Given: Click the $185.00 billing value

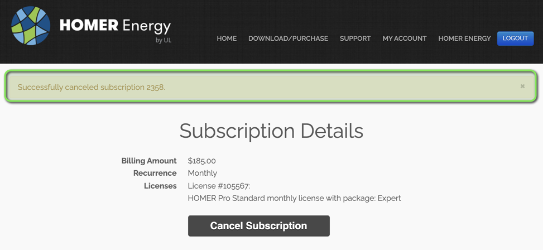Looking at the screenshot, I should click(x=201, y=161).
